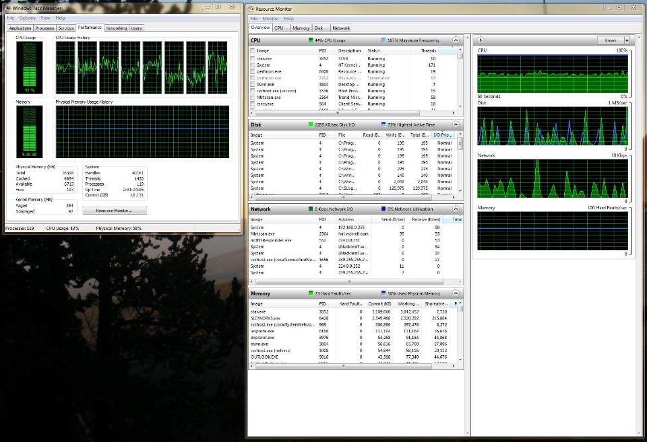The height and width of the screenshot is (442, 647).
Task: Switch to the Network tab in Resource Monitor
Action: point(341,28)
